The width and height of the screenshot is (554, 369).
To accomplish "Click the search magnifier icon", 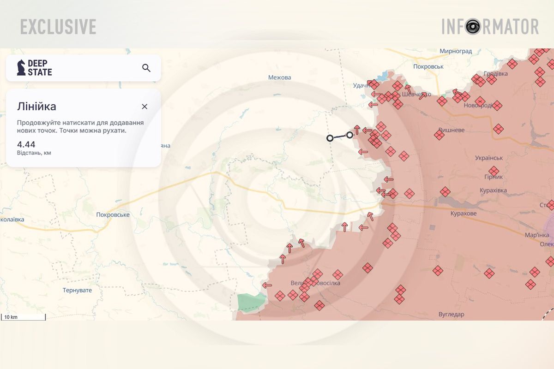I will tap(146, 68).
